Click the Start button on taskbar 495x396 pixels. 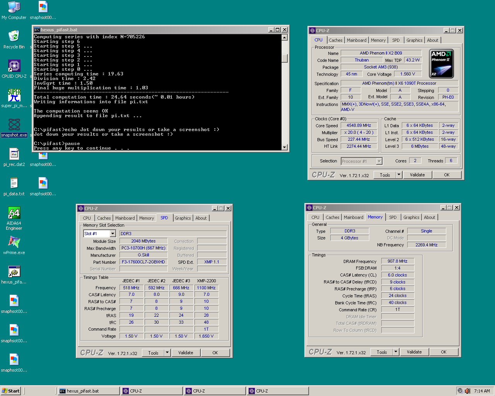pyautogui.click(x=10, y=391)
